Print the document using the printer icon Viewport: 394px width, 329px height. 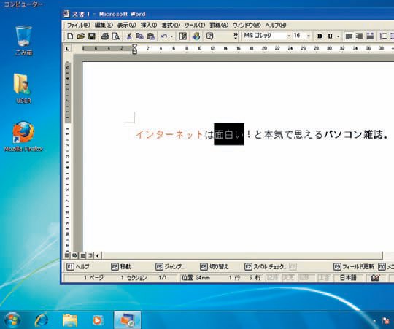pyautogui.click(x=105, y=36)
